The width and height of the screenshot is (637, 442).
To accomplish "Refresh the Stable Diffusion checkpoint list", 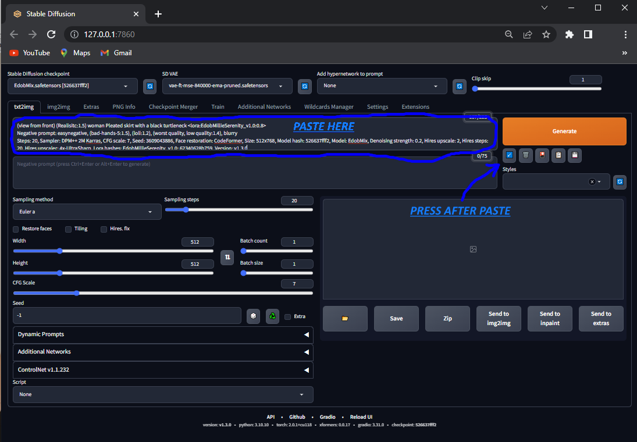I will click(150, 86).
